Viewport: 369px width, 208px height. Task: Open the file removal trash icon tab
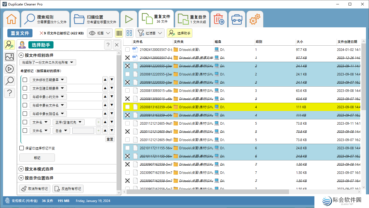[219, 19]
